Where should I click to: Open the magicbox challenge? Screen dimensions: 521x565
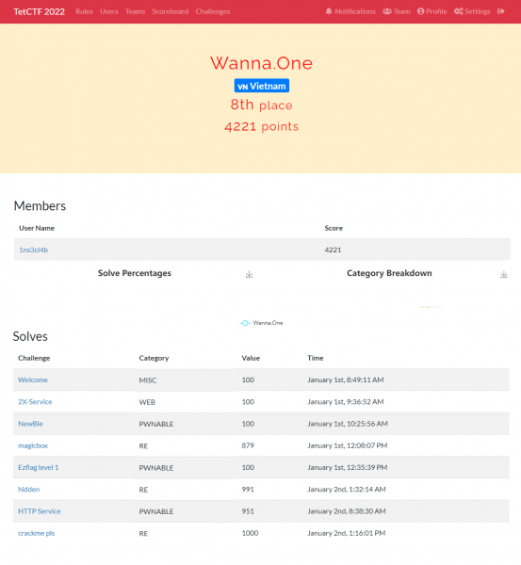tap(33, 445)
